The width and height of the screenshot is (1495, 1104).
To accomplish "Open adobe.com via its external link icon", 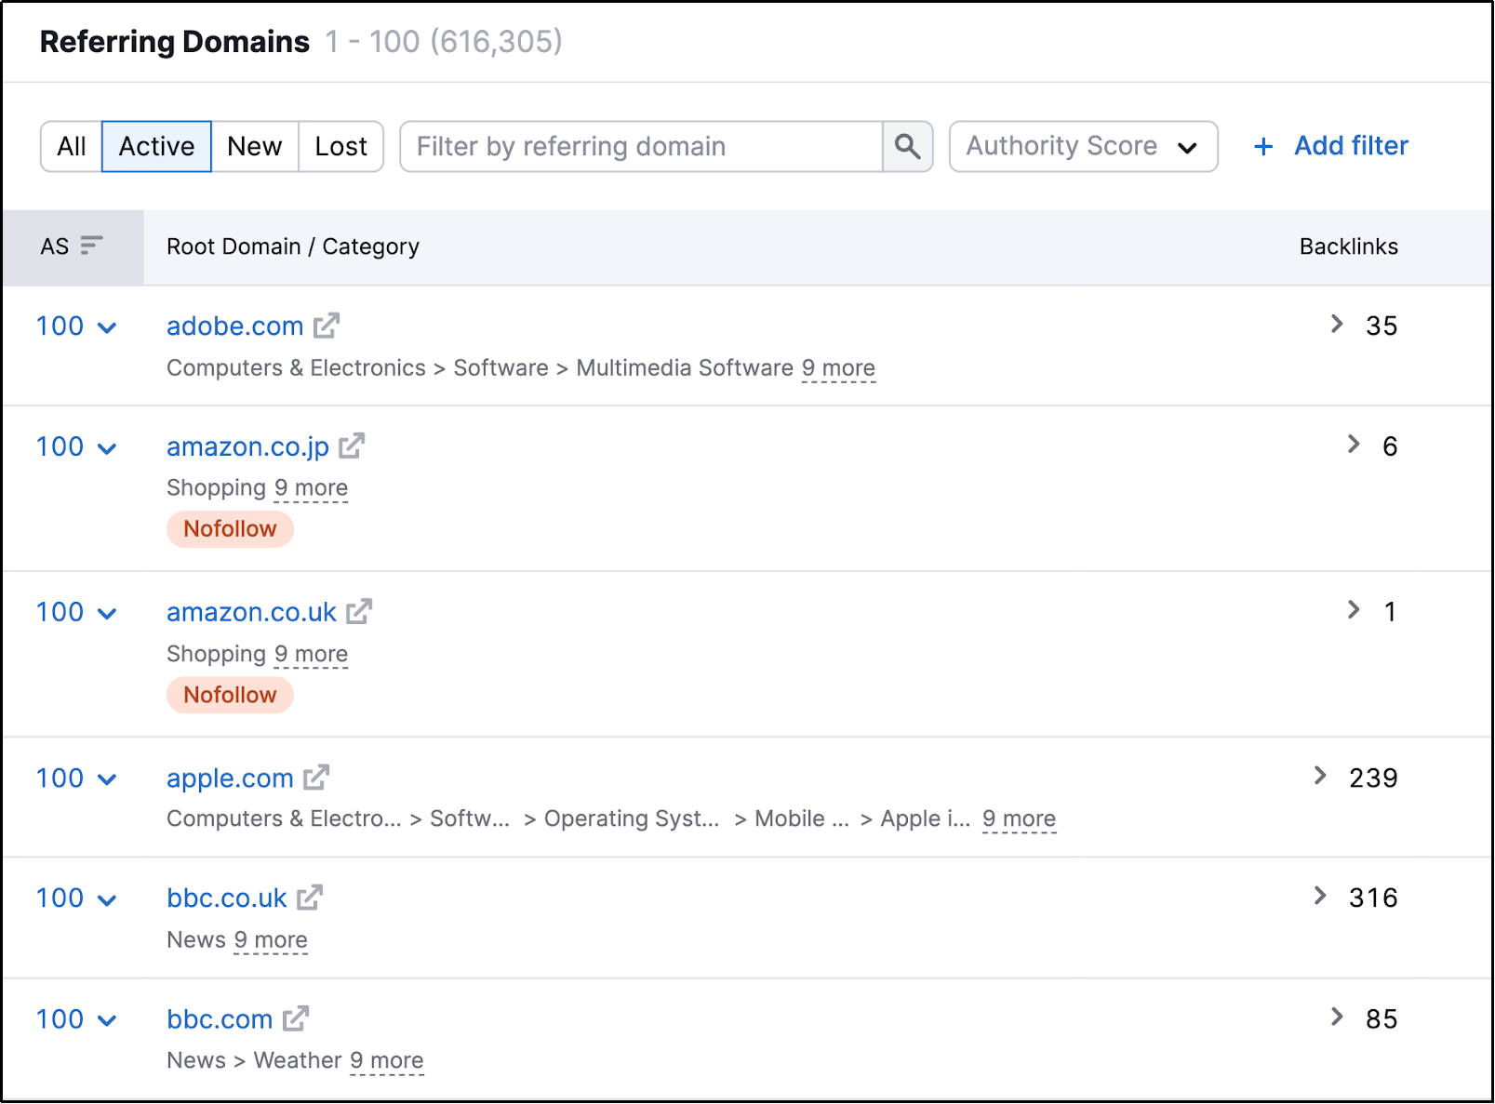I will click(327, 326).
